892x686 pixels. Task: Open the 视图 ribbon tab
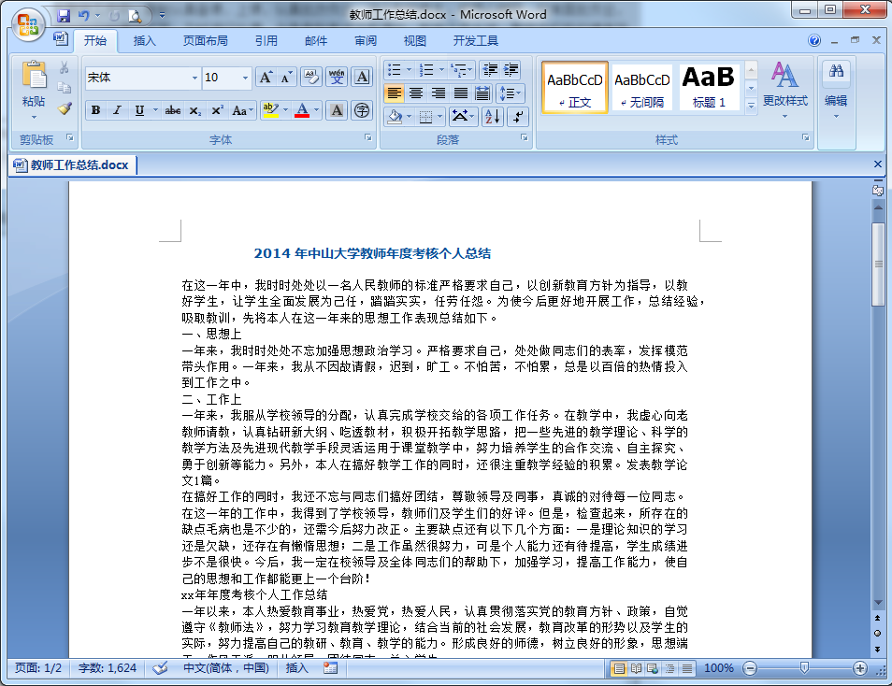click(x=415, y=41)
